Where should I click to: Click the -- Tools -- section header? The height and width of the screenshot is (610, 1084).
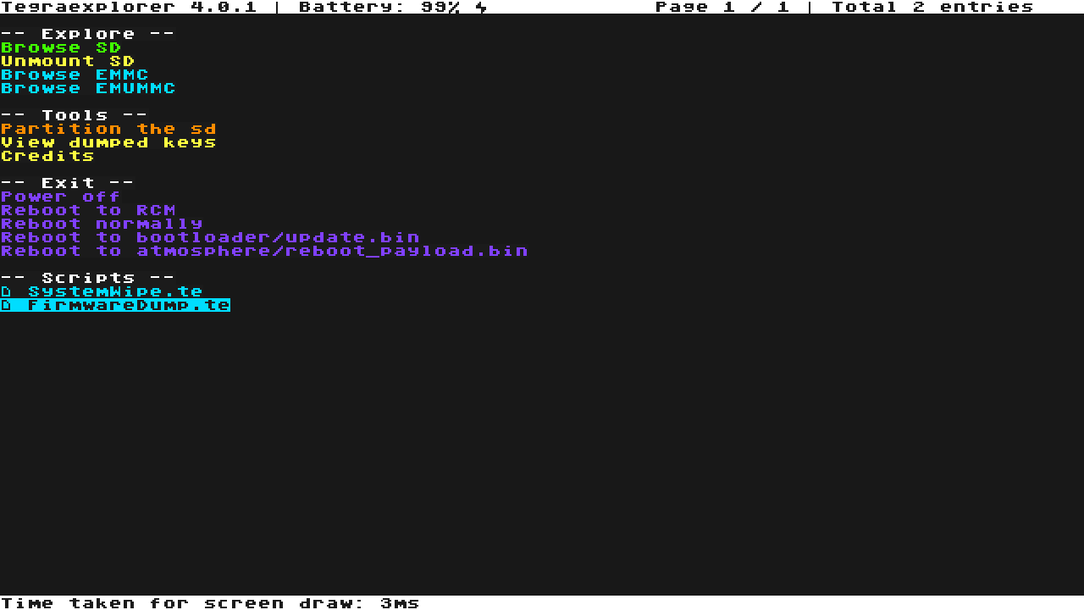pyautogui.click(x=75, y=115)
